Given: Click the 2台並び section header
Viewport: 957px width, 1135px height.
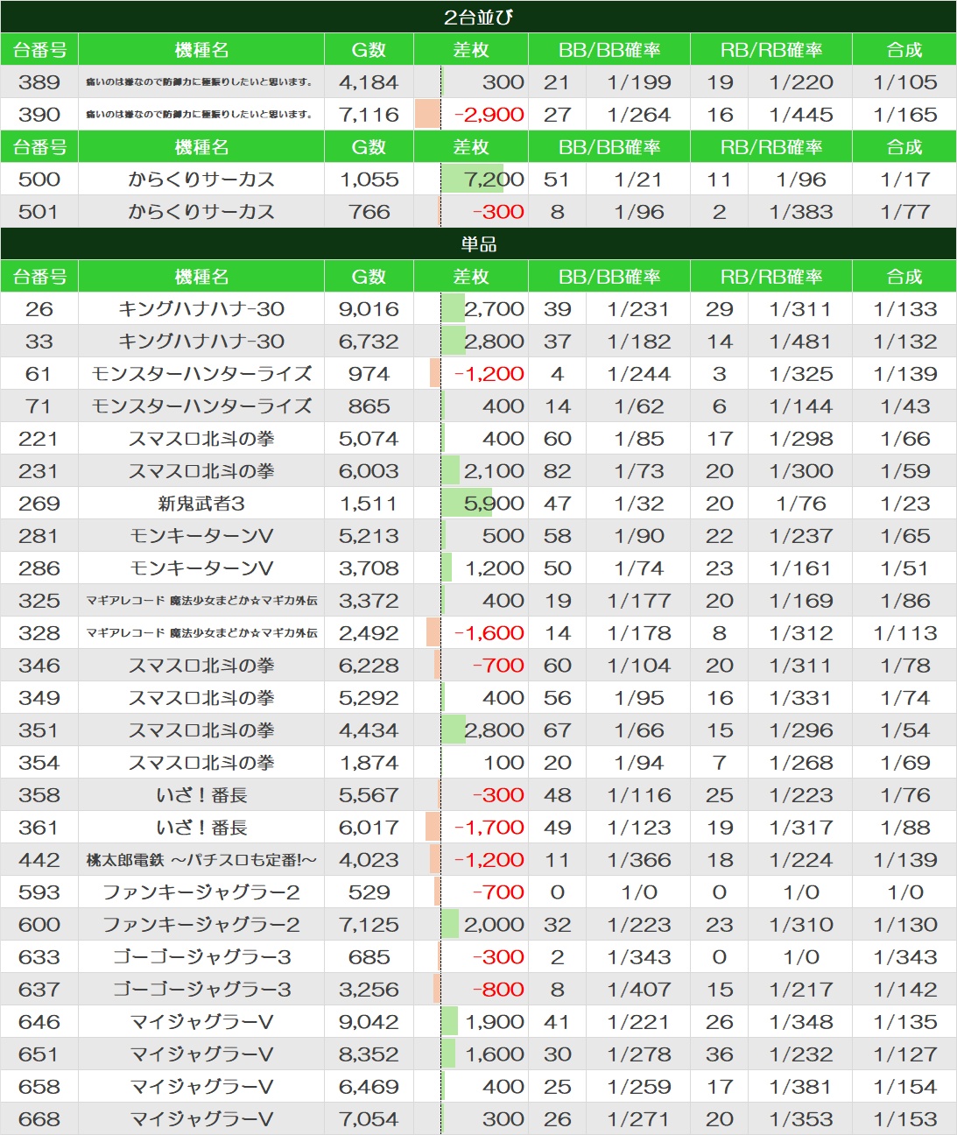Looking at the screenshot, I should point(478,17).
